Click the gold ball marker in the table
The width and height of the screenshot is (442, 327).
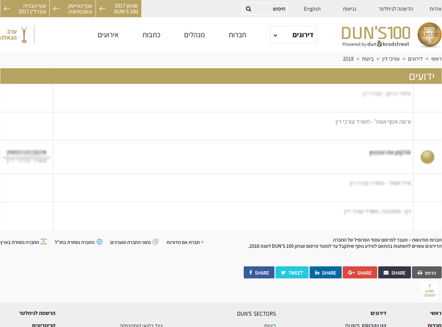[x=427, y=157]
